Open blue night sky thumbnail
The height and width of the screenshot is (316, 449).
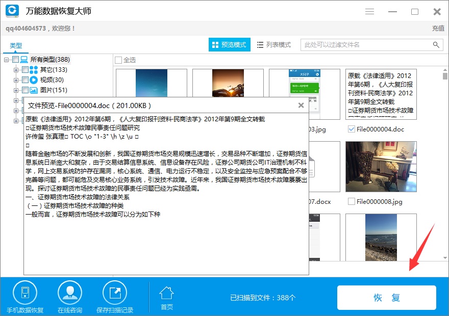tap(152, 83)
